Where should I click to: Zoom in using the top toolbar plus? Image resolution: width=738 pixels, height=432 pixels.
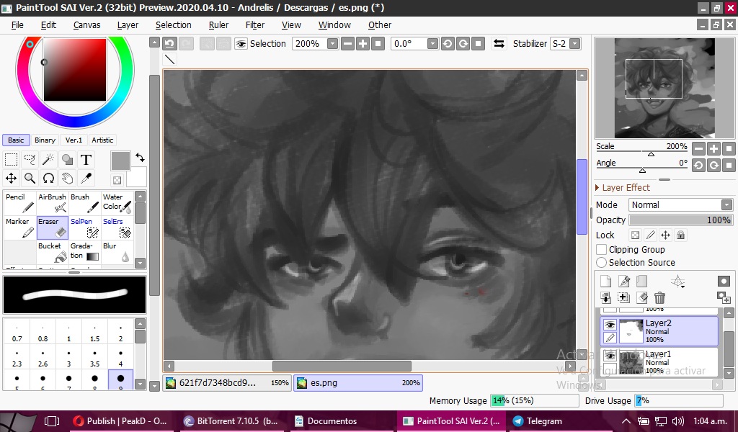tap(363, 44)
